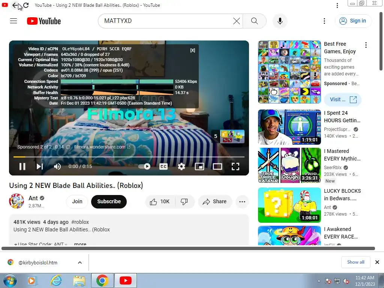The height and width of the screenshot is (288, 384).
Task: Open the YouTube app taskbar button
Action: click(x=125, y=280)
